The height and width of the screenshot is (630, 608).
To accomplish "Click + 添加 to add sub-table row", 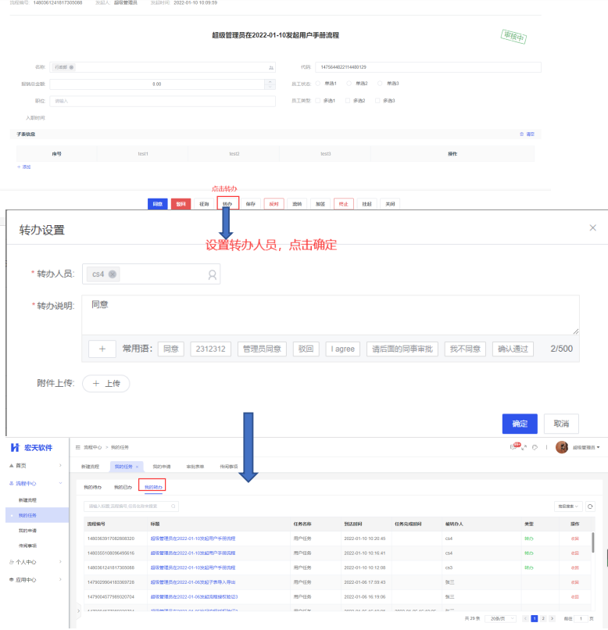I will click(x=23, y=166).
